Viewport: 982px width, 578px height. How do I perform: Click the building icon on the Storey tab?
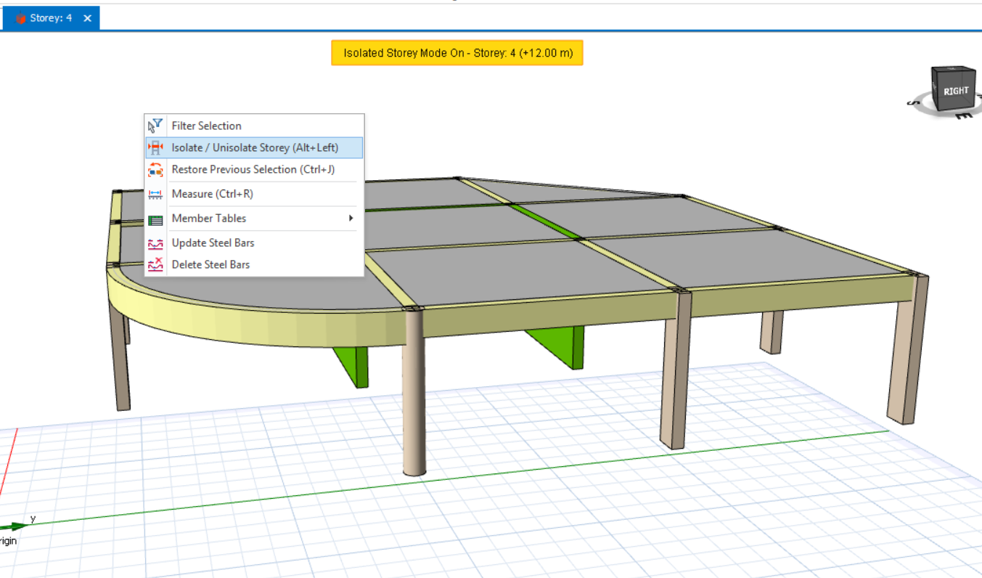20,18
